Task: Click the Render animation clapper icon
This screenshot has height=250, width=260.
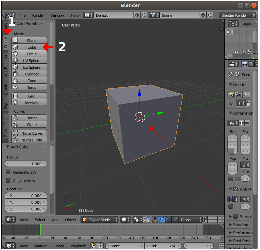Action: [239, 95]
